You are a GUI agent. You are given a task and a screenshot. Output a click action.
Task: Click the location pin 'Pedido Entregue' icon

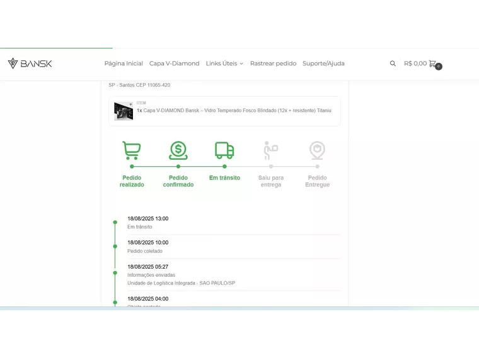coord(317,150)
